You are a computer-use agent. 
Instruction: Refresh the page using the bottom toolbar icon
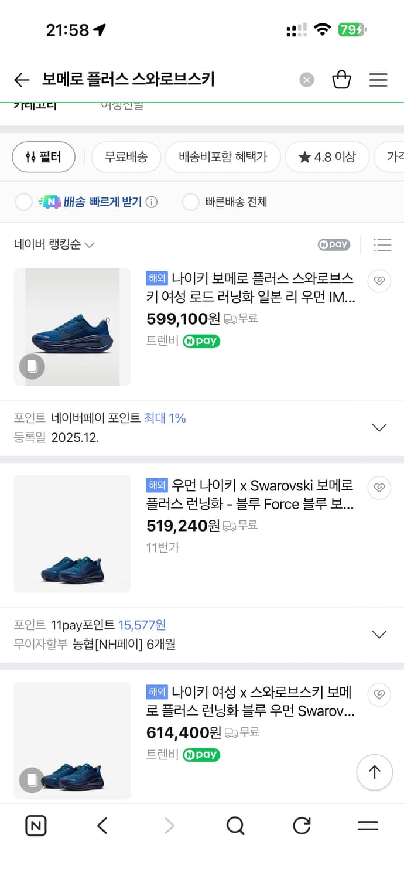tap(302, 826)
